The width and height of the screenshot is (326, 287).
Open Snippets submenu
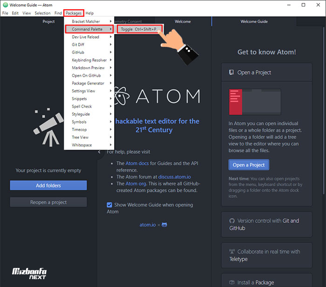point(89,99)
